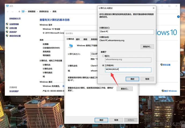Click the 计算机名、域和工作组设置 section heading
The width and height of the screenshot is (185, 128).
click(x=51, y=61)
